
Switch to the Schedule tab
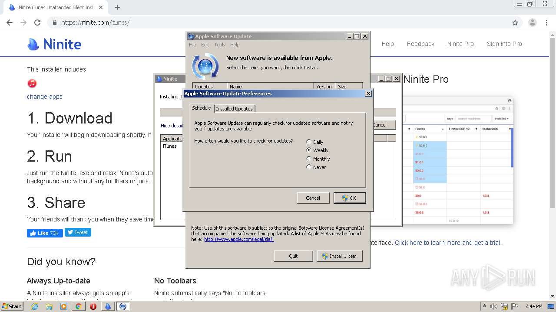tap(202, 108)
